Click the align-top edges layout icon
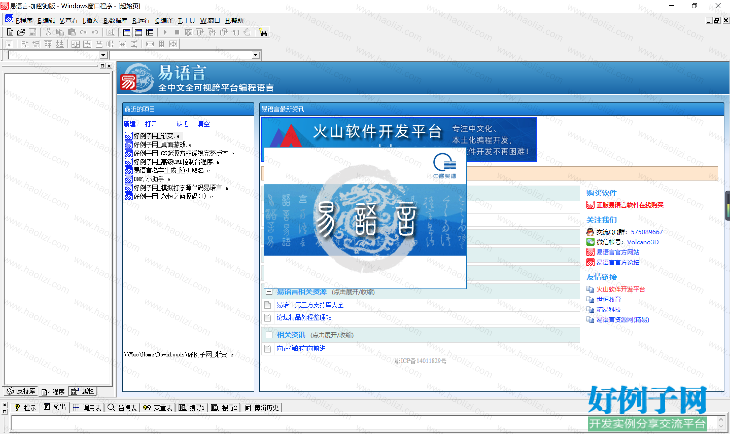The width and height of the screenshot is (730, 434). [x=48, y=44]
